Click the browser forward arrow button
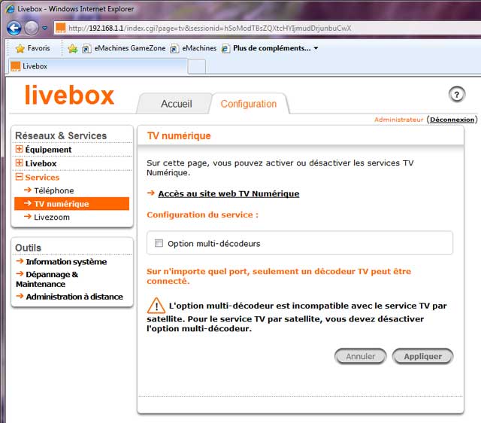This screenshot has height=423, width=481. pyautogui.click(x=31, y=28)
